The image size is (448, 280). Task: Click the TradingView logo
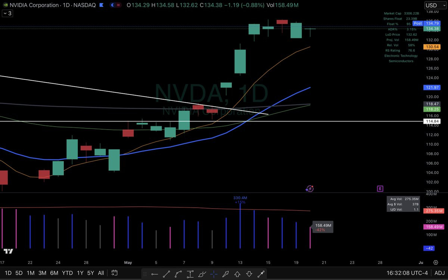[8, 251]
